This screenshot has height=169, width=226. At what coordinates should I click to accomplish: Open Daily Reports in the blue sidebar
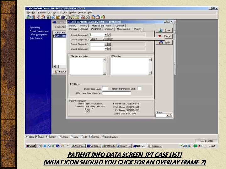(36, 38)
